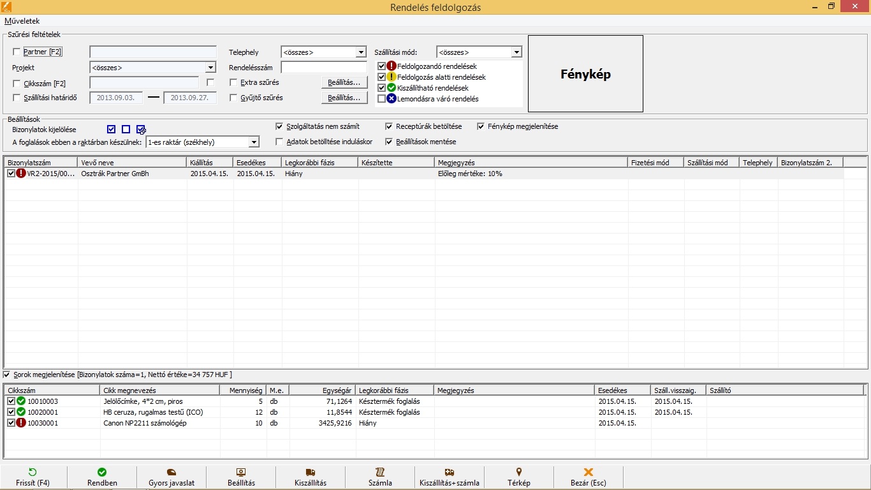Enable the Lemondásra váró rendelés checkbox
Image resolution: width=871 pixels, height=490 pixels.
[382, 99]
